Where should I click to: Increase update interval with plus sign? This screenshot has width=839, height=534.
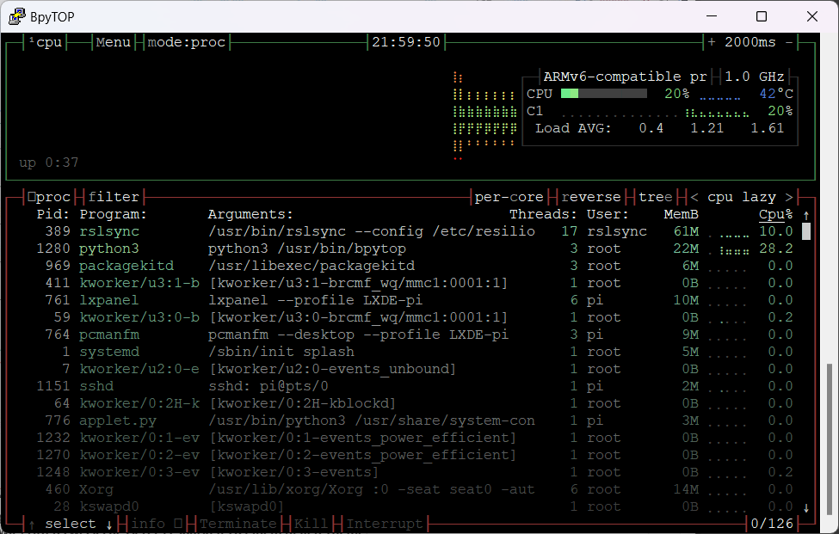click(x=712, y=42)
